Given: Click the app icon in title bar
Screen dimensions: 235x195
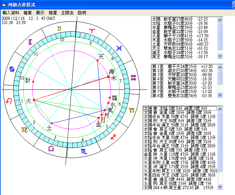Looking at the screenshot, I should coord(4,5).
